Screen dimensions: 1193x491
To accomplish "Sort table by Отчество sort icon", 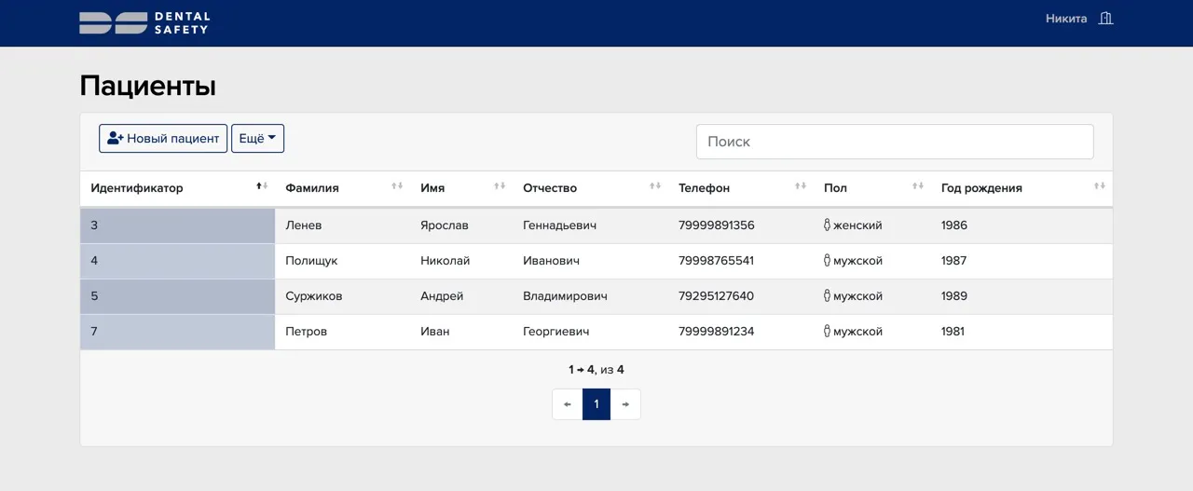I will tap(655, 187).
